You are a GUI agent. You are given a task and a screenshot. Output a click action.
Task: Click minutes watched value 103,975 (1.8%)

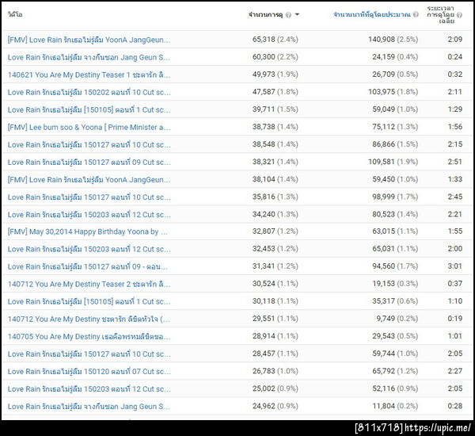pos(393,92)
